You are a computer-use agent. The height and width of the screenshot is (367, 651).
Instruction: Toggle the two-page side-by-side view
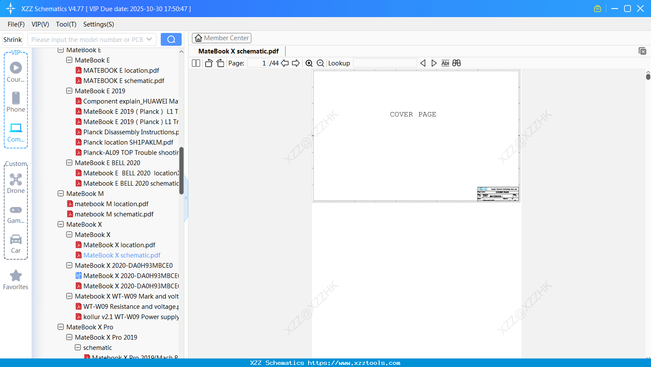coord(196,63)
